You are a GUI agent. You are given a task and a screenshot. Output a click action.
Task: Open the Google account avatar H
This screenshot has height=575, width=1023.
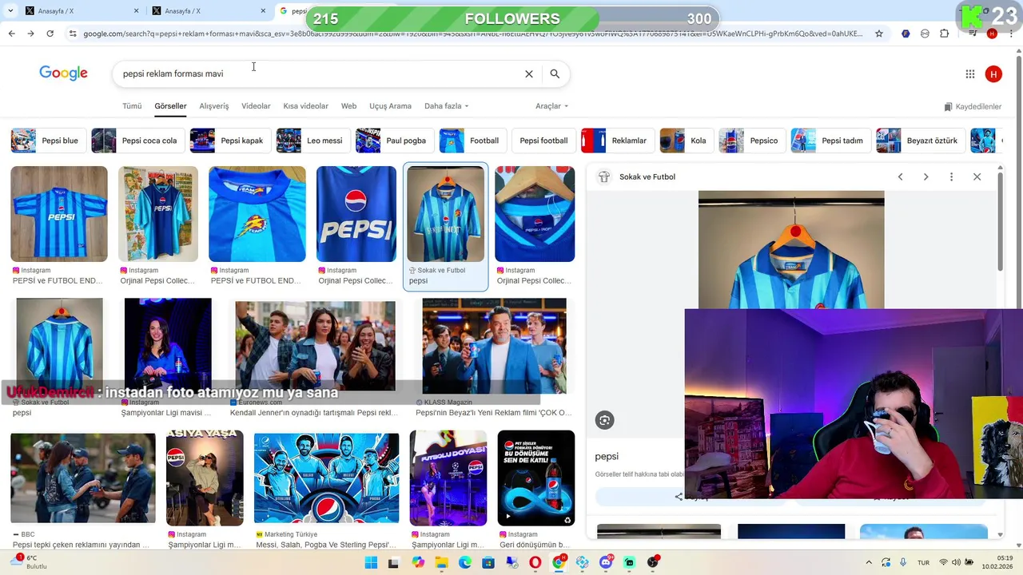[x=993, y=74]
